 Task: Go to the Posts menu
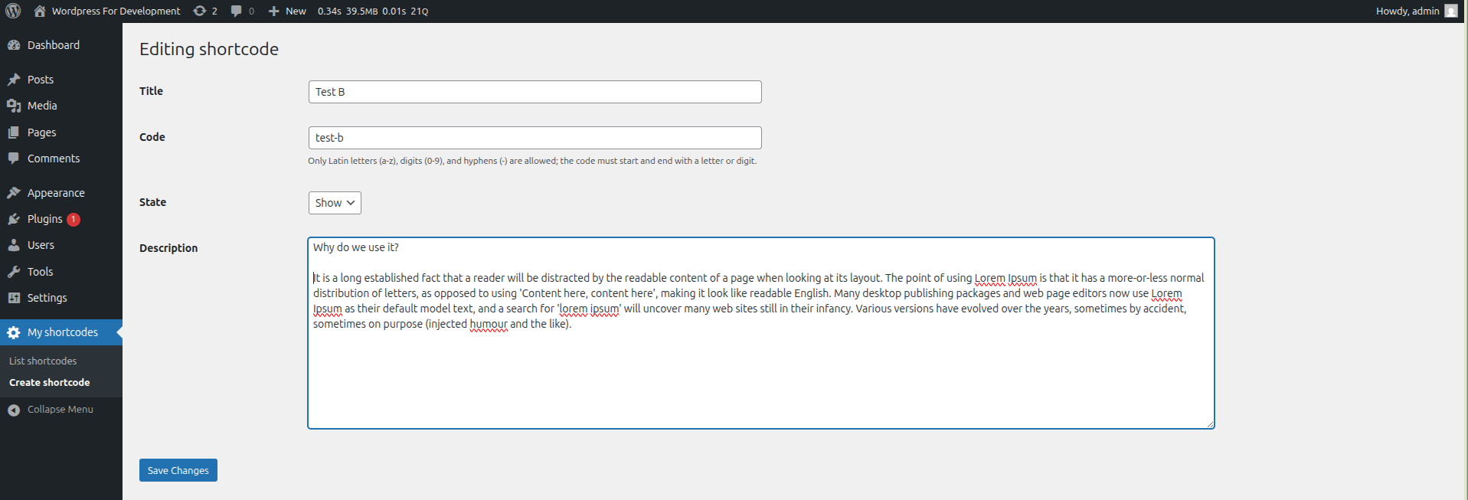[41, 80]
